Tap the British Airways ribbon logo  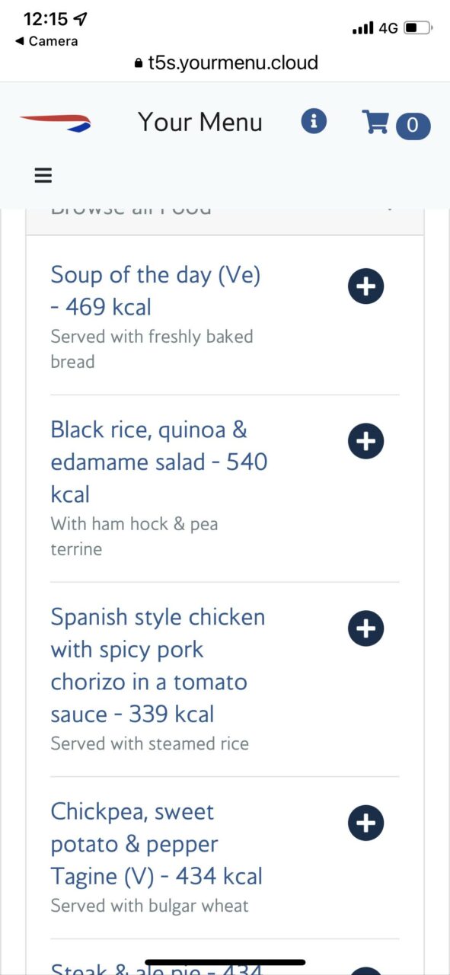click(55, 121)
